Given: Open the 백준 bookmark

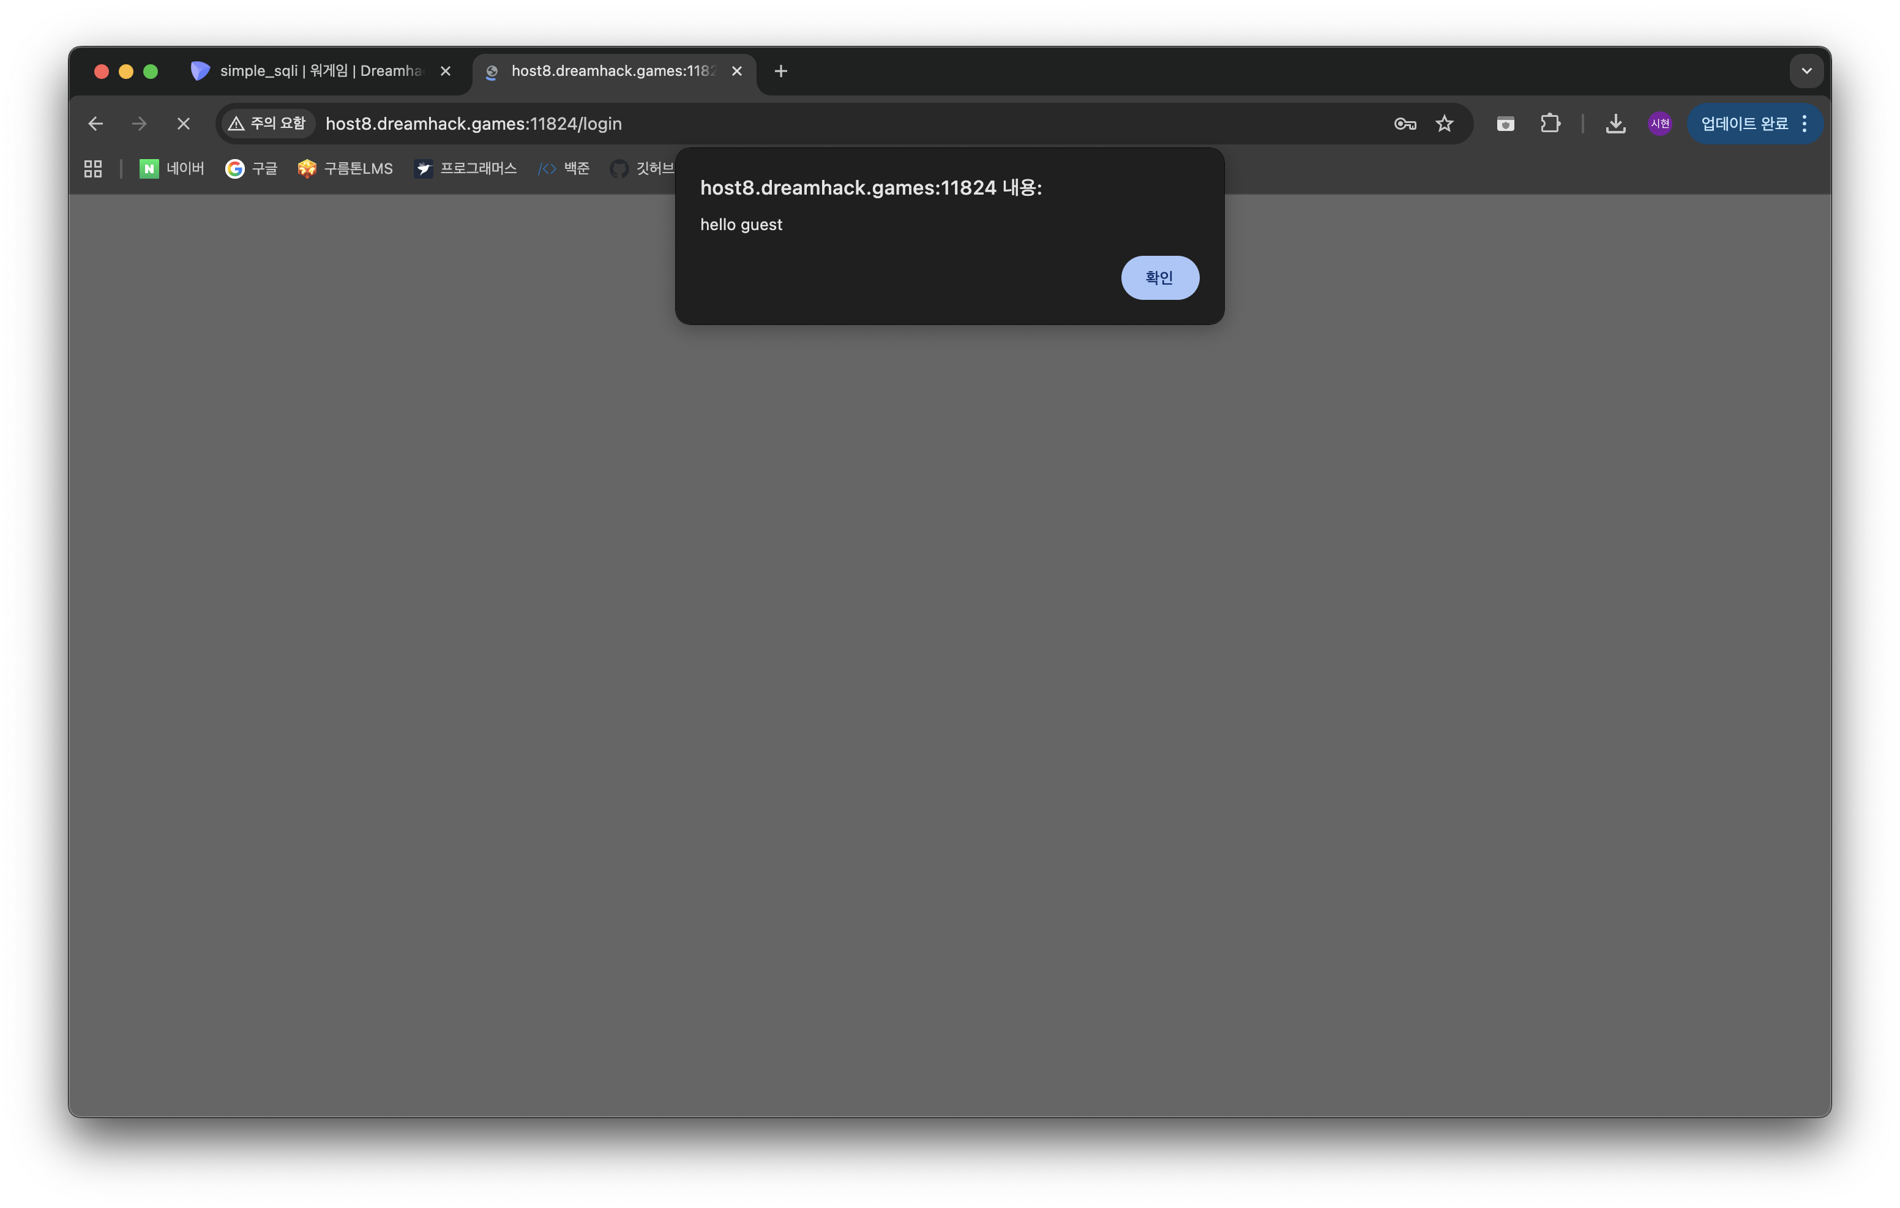Looking at the screenshot, I should (x=564, y=169).
